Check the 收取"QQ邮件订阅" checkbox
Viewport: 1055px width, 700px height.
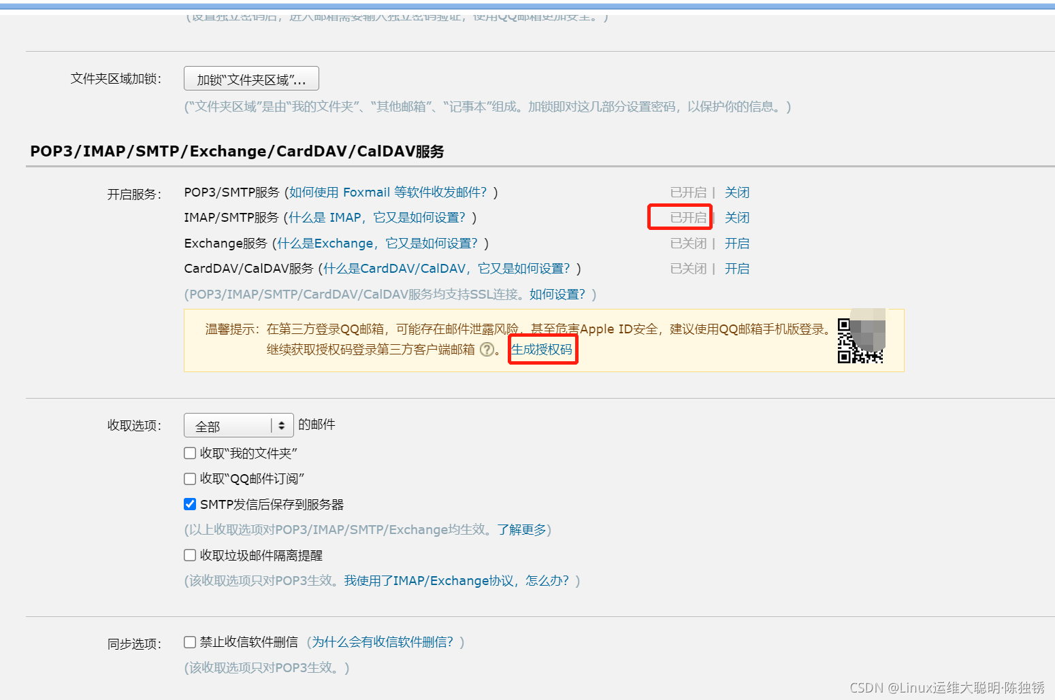[x=190, y=479]
